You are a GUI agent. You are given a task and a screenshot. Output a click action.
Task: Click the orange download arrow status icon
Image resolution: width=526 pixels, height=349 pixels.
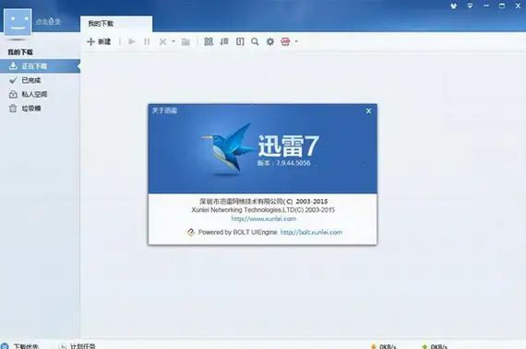(x=374, y=346)
